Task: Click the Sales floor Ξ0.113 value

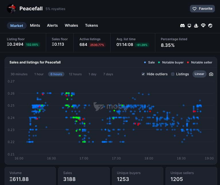Action: 58,44
